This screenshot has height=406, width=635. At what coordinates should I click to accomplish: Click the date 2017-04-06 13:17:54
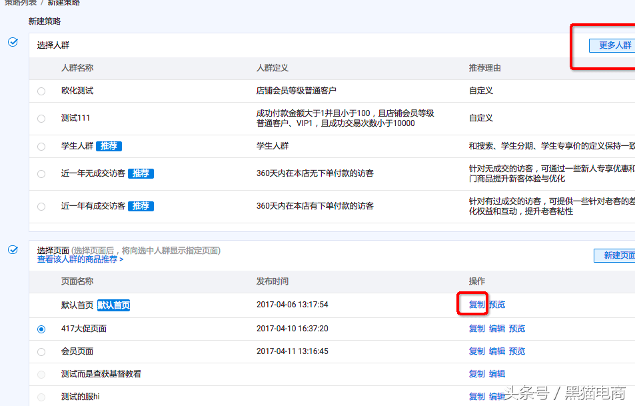[x=293, y=304]
